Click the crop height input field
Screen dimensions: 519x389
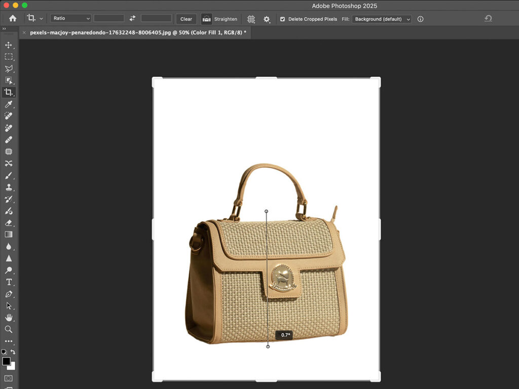[x=156, y=18]
